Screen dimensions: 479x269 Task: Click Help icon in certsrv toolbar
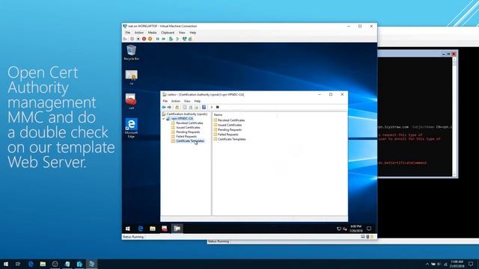pyautogui.click(x=204, y=108)
